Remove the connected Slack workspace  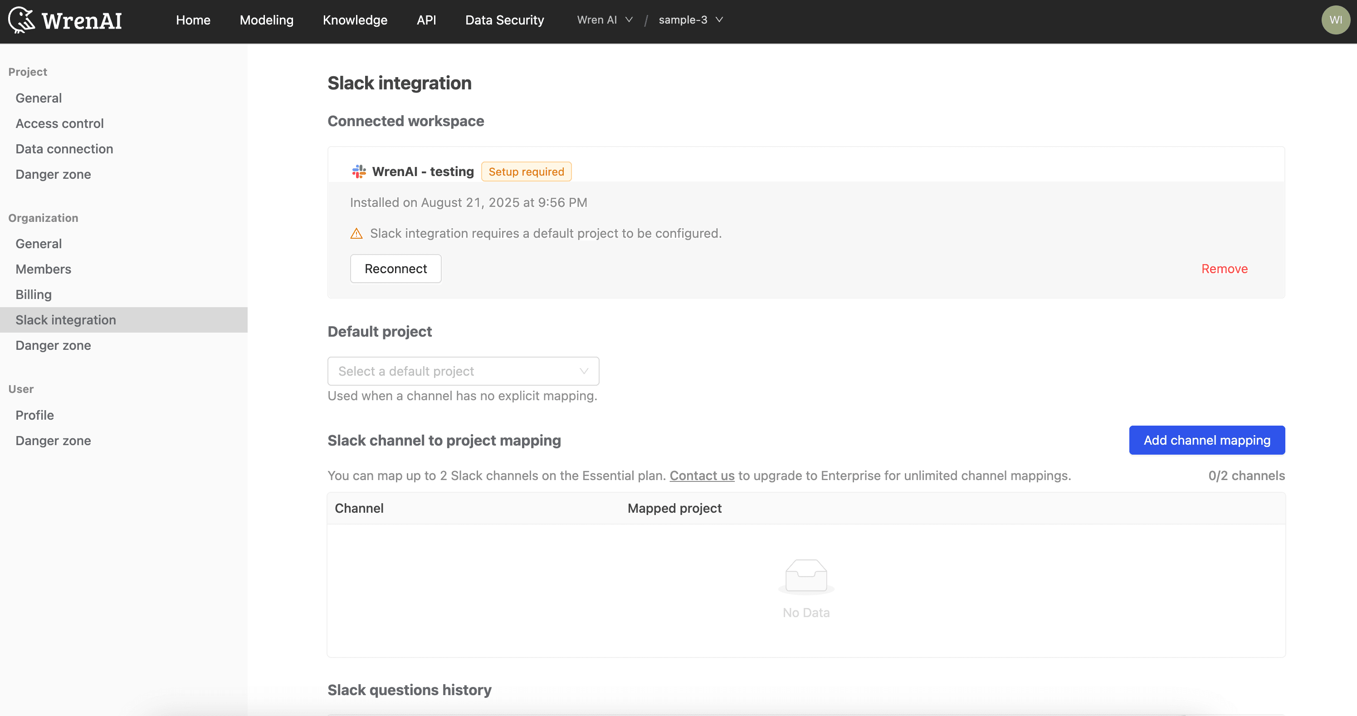[x=1224, y=268]
